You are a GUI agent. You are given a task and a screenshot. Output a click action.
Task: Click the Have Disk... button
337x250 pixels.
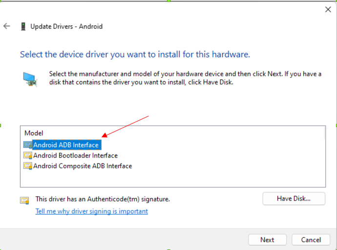[294, 199]
